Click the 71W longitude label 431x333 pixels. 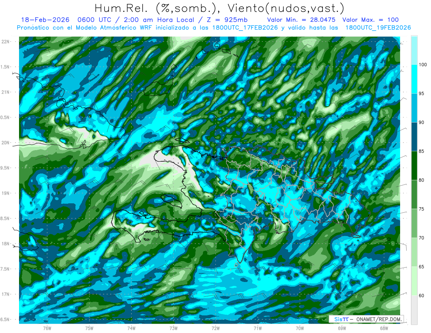(258, 328)
